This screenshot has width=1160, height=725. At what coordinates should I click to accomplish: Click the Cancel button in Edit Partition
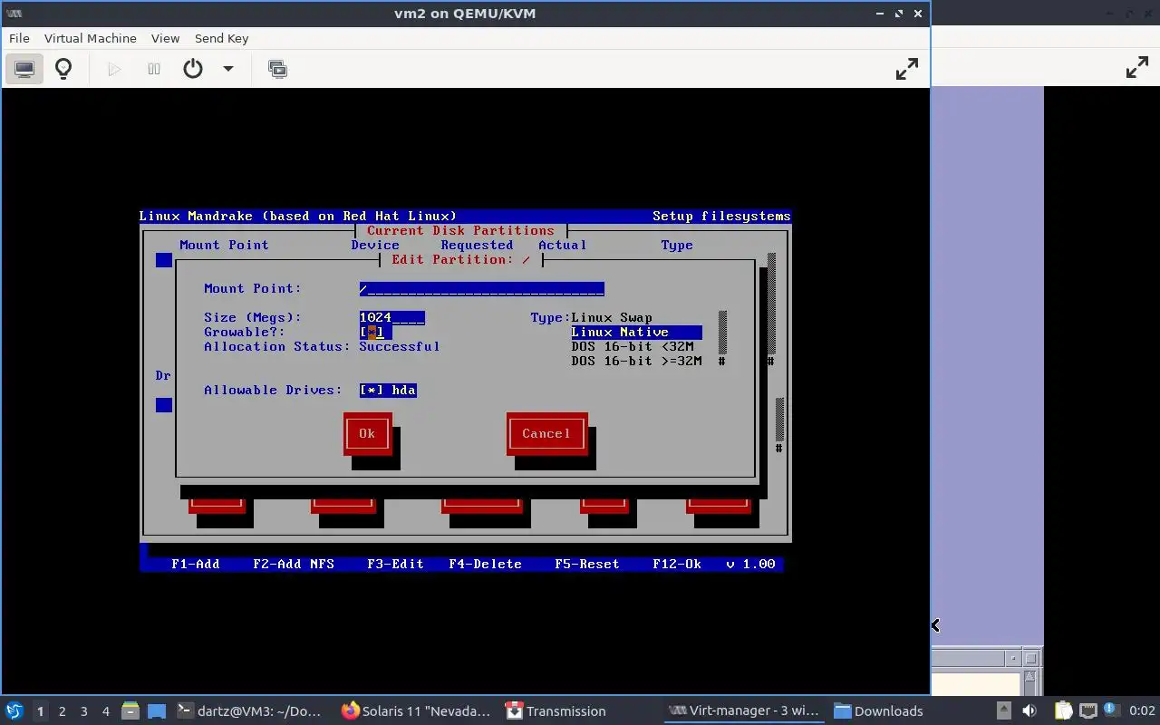pos(546,433)
